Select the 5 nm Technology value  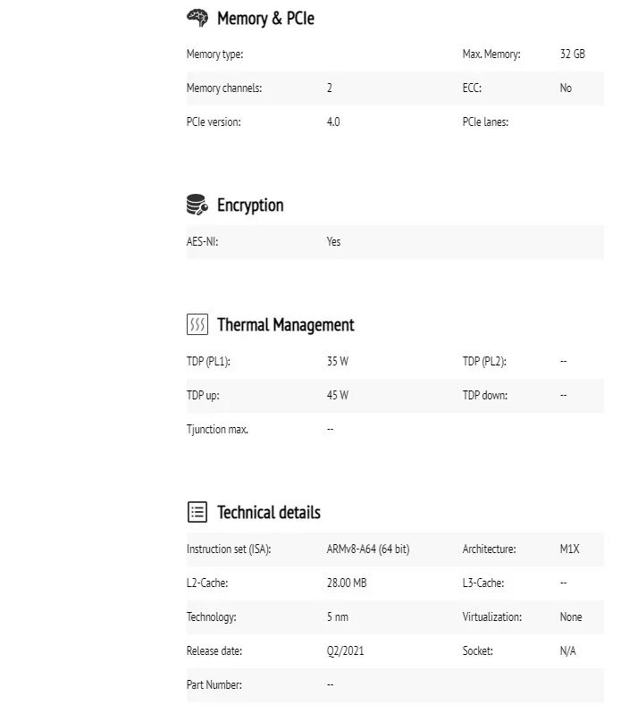click(338, 617)
